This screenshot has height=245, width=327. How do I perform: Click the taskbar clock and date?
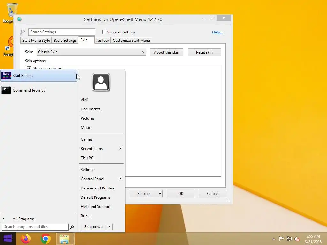[x=313, y=239]
